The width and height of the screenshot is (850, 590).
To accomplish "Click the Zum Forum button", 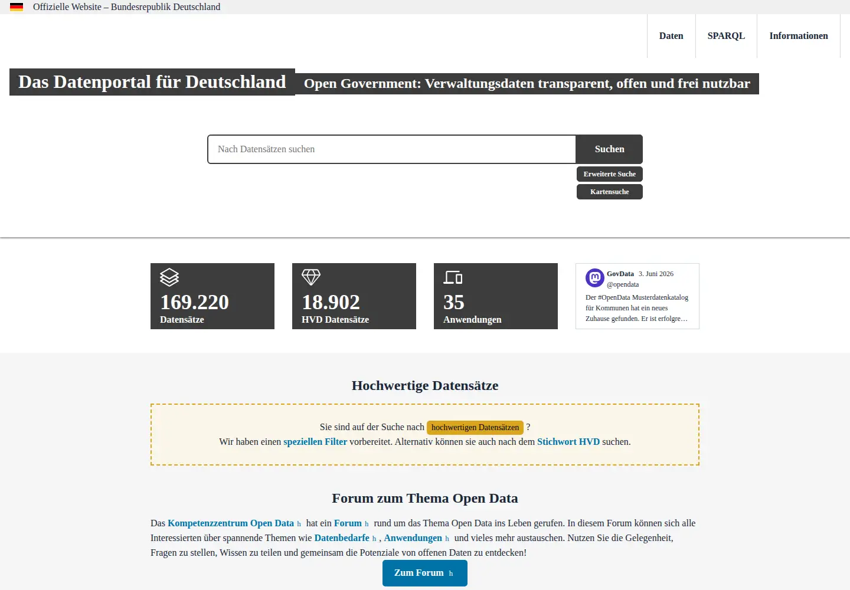I will click(x=425, y=573).
